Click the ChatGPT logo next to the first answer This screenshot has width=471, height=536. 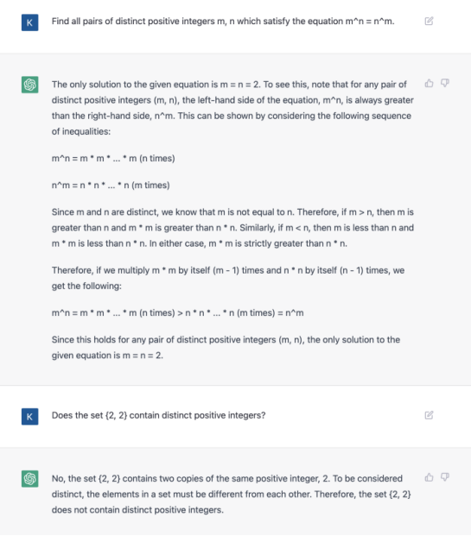[x=29, y=85]
